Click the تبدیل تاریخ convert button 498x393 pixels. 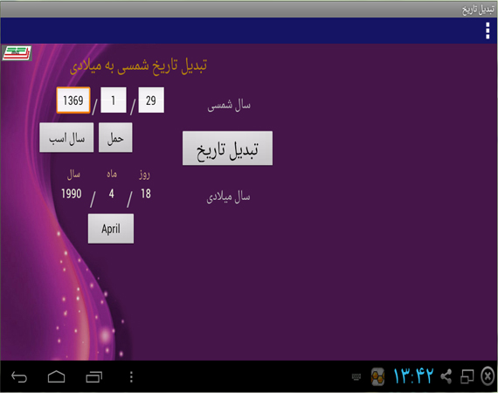point(227,148)
